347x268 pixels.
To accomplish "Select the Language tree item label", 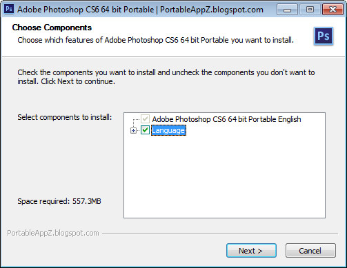I will coord(168,130).
